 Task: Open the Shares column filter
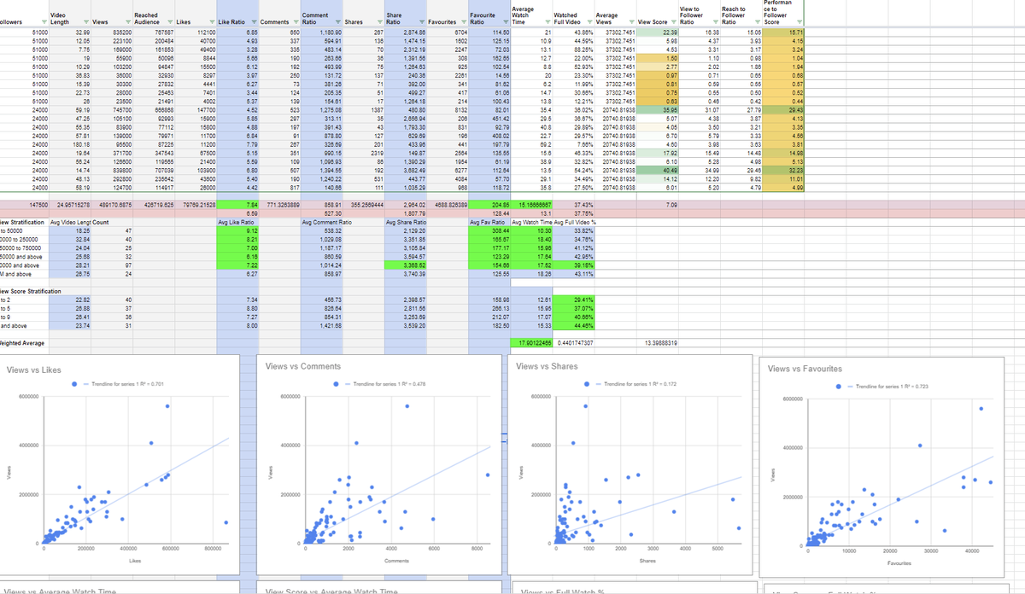pyautogui.click(x=379, y=21)
